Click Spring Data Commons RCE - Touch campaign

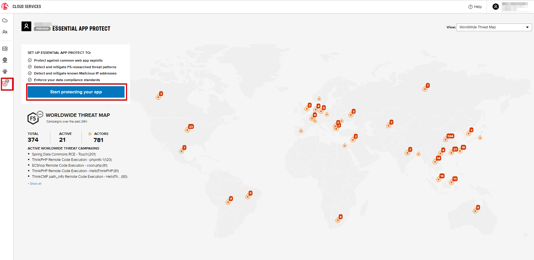(64, 154)
